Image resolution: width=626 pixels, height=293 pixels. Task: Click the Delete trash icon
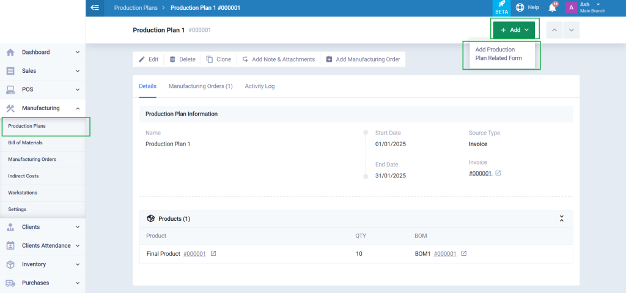click(x=172, y=59)
